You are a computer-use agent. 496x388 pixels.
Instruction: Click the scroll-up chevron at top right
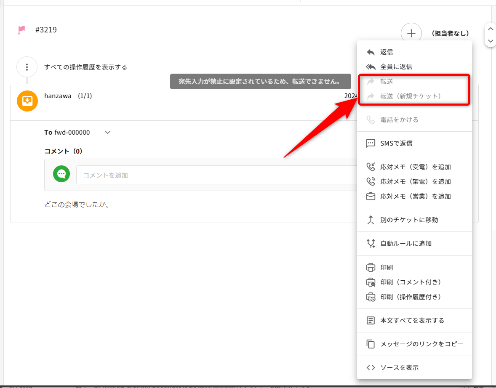point(490,29)
